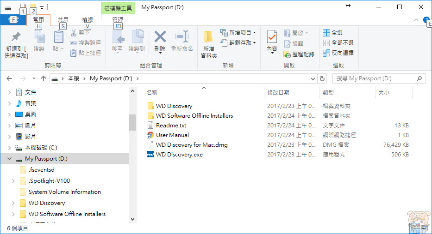The width and height of the screenshot is (432, 234).
Task: Click Invert selection (反向選擇)
Action: coord(338,53)
